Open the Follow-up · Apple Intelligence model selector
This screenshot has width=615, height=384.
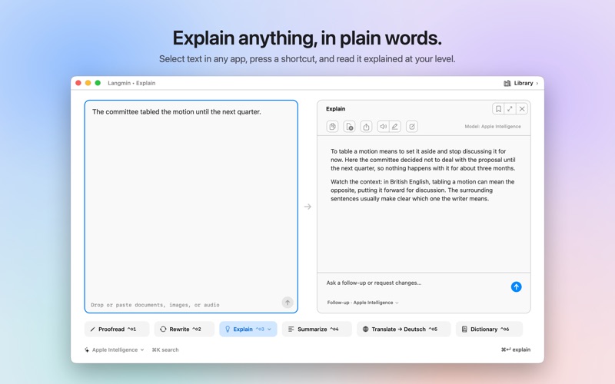pos(363,303)
